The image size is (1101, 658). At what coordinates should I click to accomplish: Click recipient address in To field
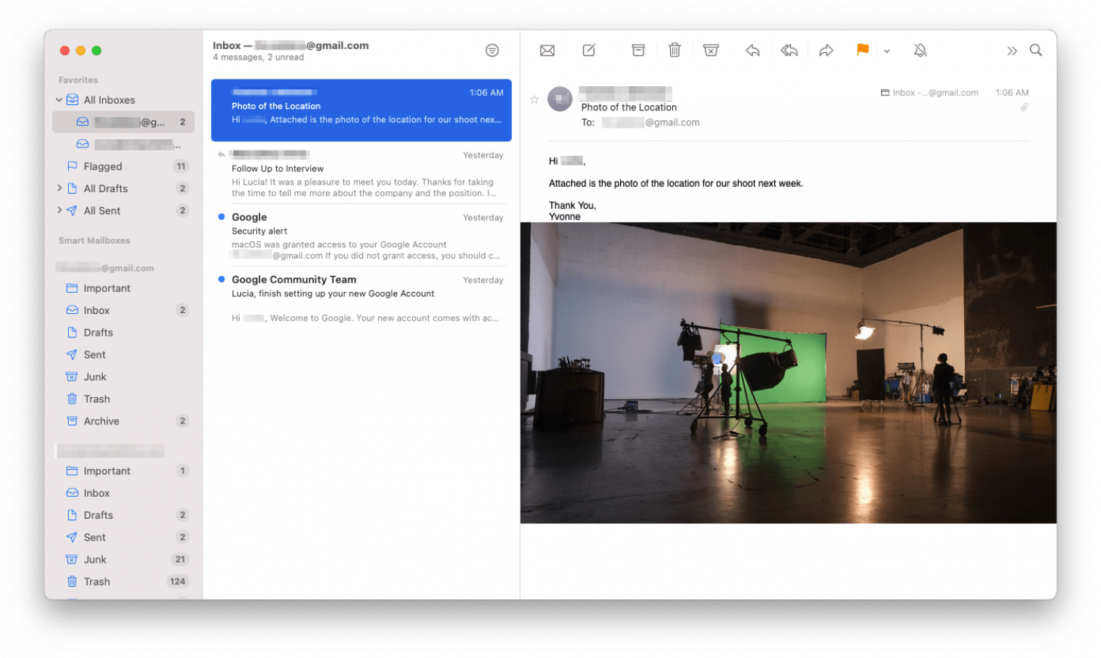click(650, 123)
